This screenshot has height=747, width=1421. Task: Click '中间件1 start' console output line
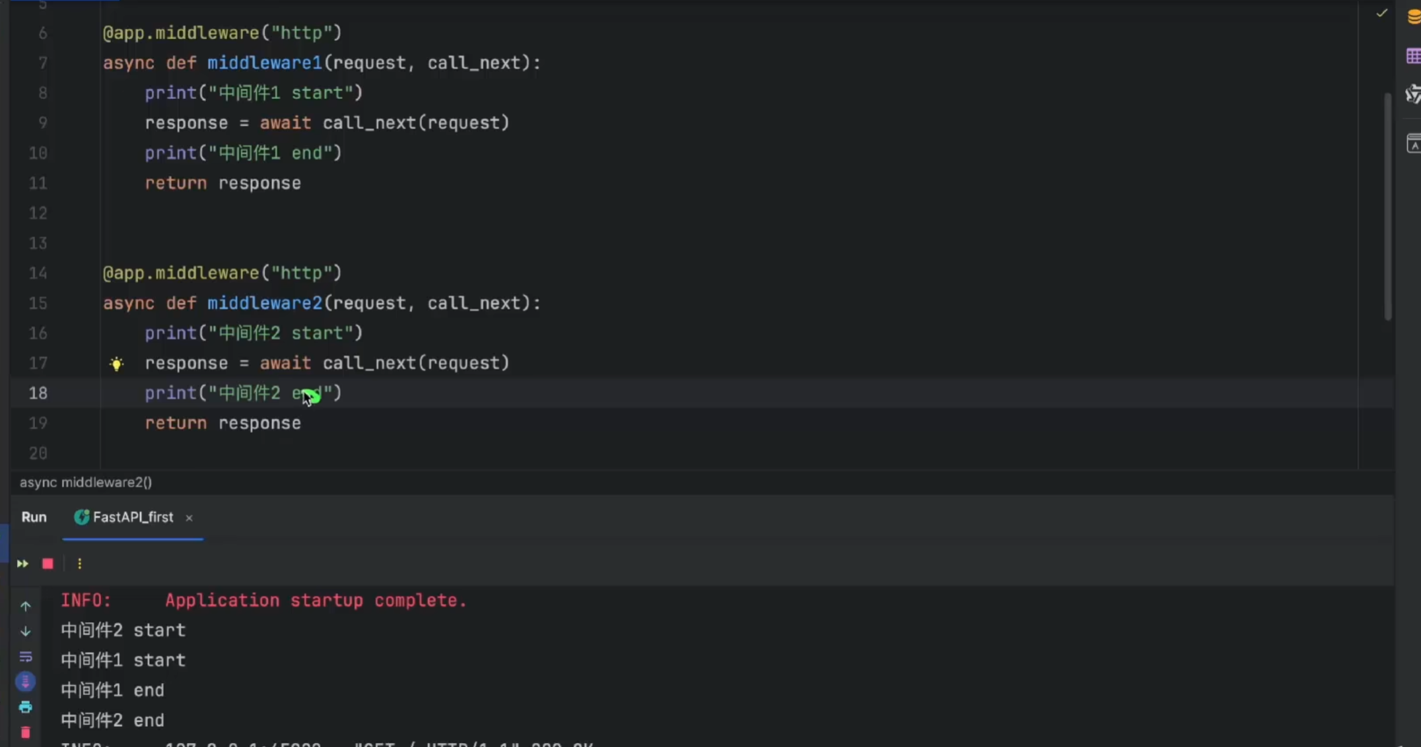123,661
